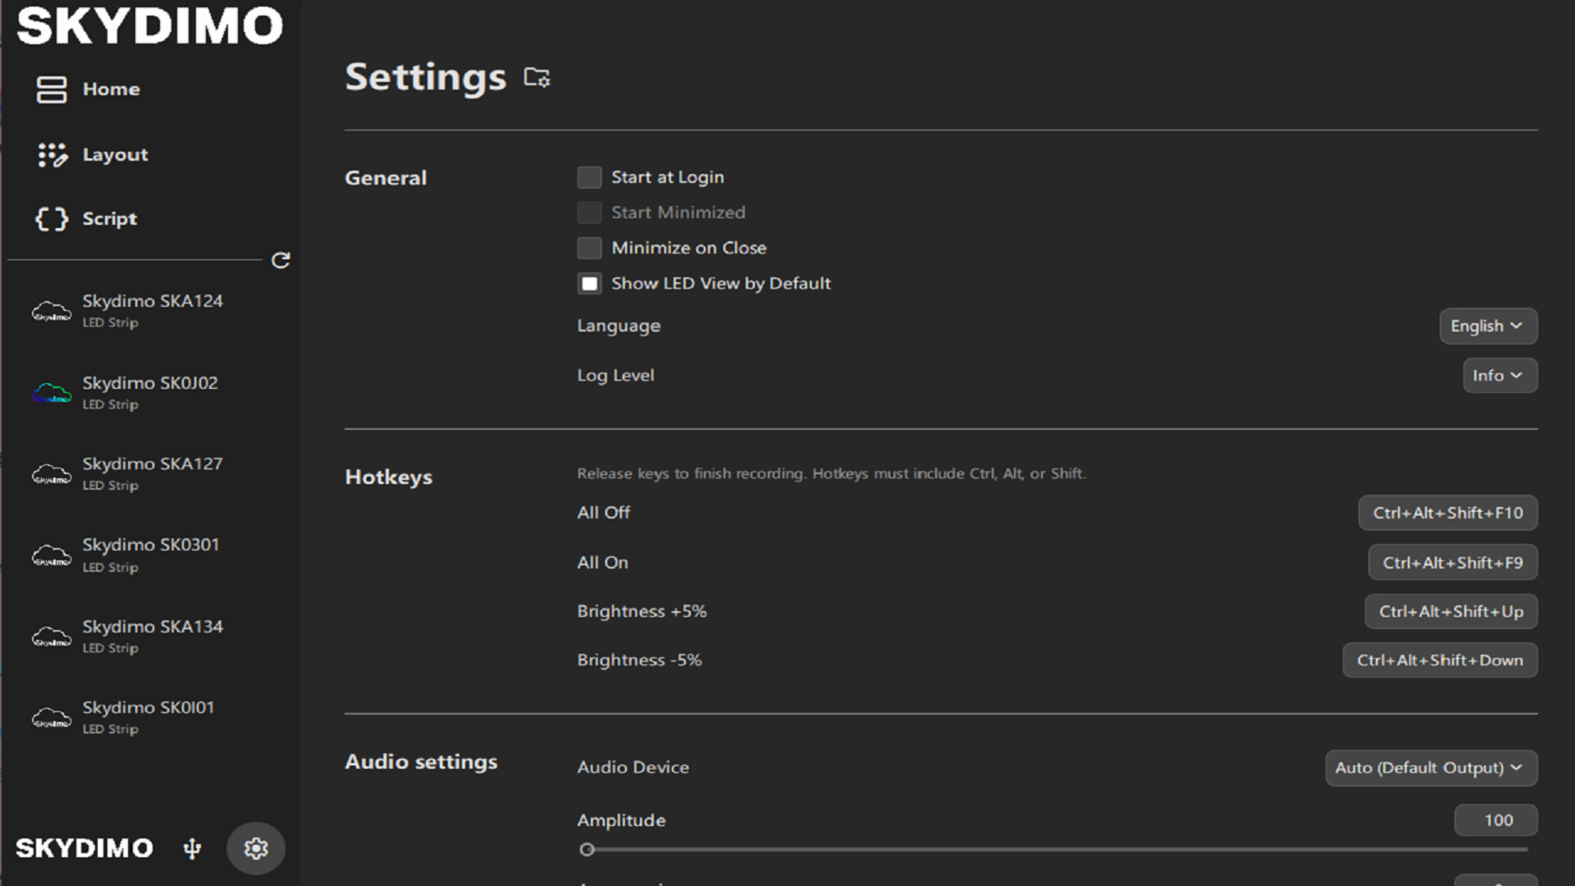The image size is (1575, 886).
Task: Enable Start at Login
Action: [x=589, y=177]
